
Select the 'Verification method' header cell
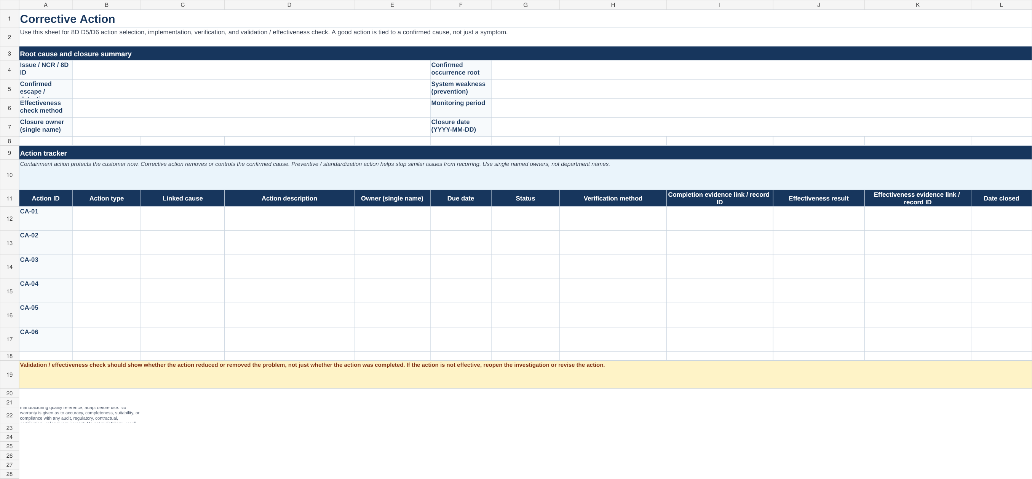click(613, 199)
